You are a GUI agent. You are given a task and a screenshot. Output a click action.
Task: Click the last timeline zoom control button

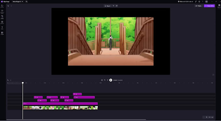tap(213, 117)
